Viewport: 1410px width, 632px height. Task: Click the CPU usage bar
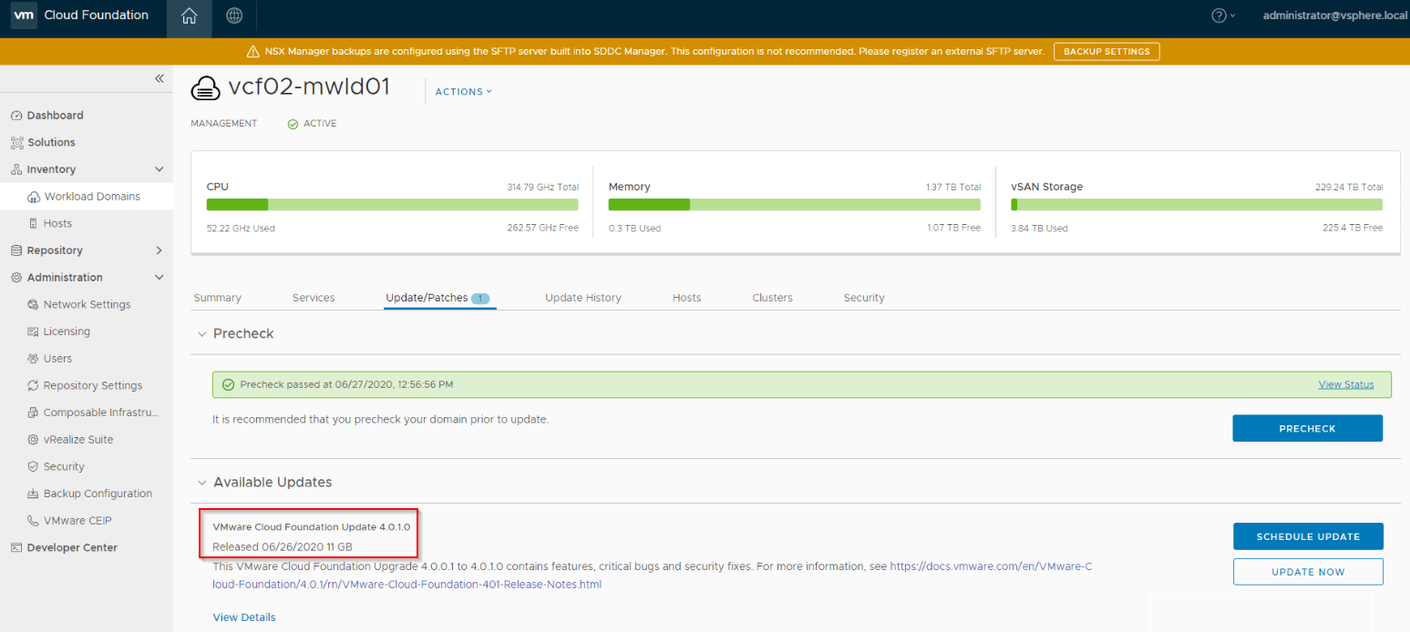tap(393, 205)
